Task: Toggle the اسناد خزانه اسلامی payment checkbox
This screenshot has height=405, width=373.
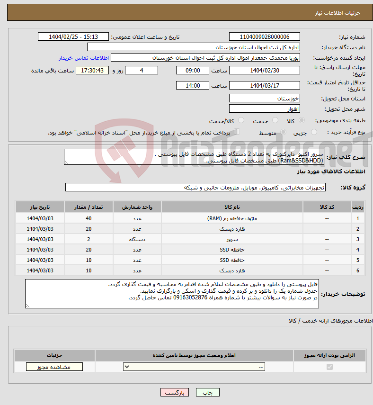Action: [x=237, y=132]
